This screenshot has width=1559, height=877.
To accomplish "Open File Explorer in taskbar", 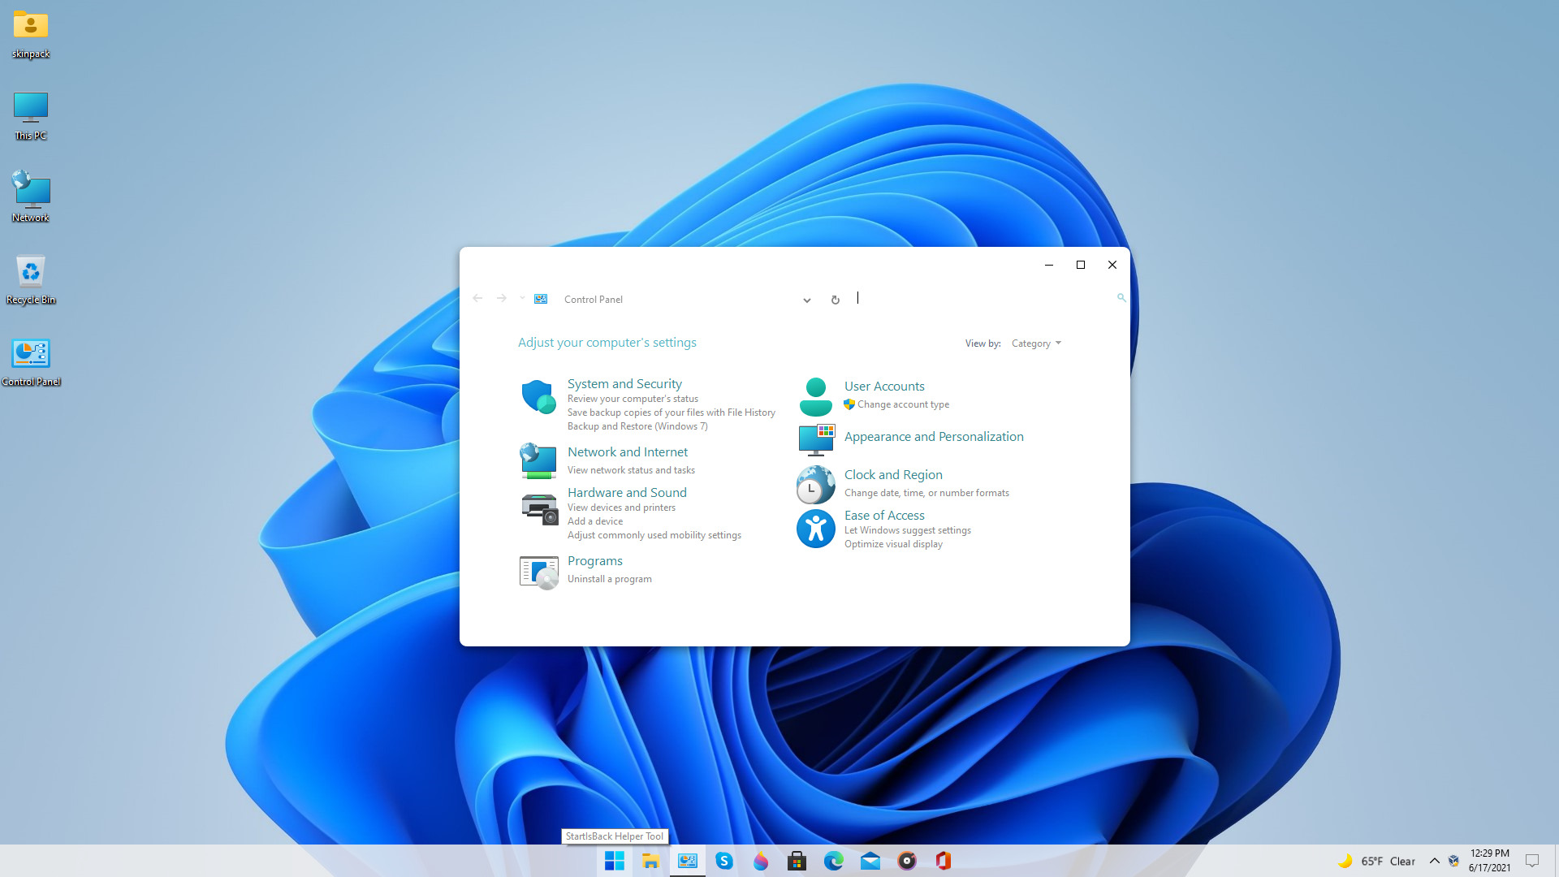I will [x=651, y=861].
